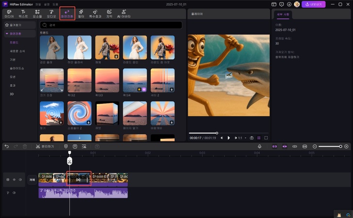Click the fit-timeline-width arrows icon
The height and width of the screenshot is (218, 353).
[305, 146]
